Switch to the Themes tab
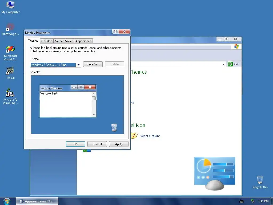Image resolution: width=273 pixels, height=205 pixels. pos(33,41)
